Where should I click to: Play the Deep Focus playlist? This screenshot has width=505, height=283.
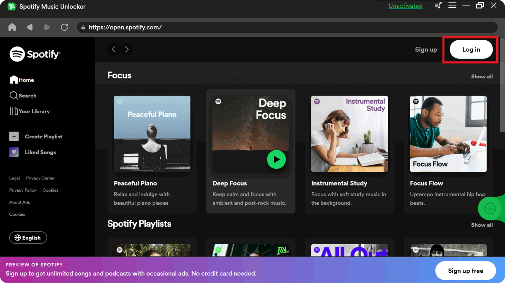coord(276,159)
